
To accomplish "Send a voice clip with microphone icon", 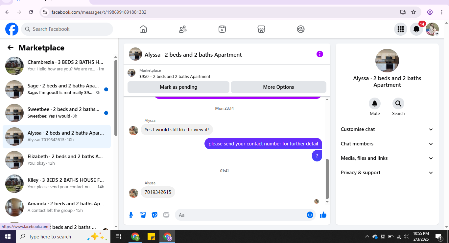I will (131, 215).
